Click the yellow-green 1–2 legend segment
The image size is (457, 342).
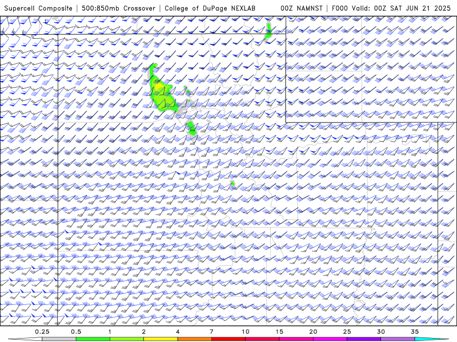pyautogui.click(x=127, y=339)
